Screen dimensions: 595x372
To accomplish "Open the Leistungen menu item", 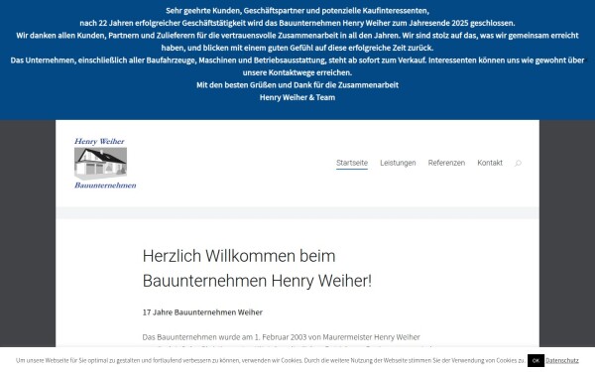I will pyautogui.click(x=398, y=163).
